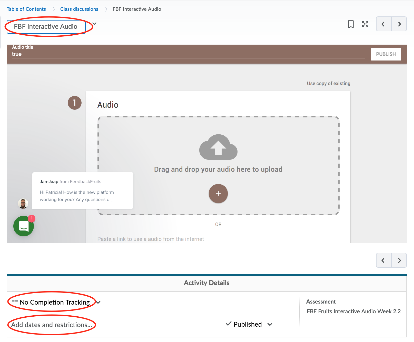Click Jan-Jaap's avatar photo
The width and height of the screenshot is (414, 342).
pos(23,204)
